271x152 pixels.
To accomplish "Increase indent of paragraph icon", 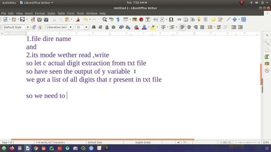I will click(234, 27).
